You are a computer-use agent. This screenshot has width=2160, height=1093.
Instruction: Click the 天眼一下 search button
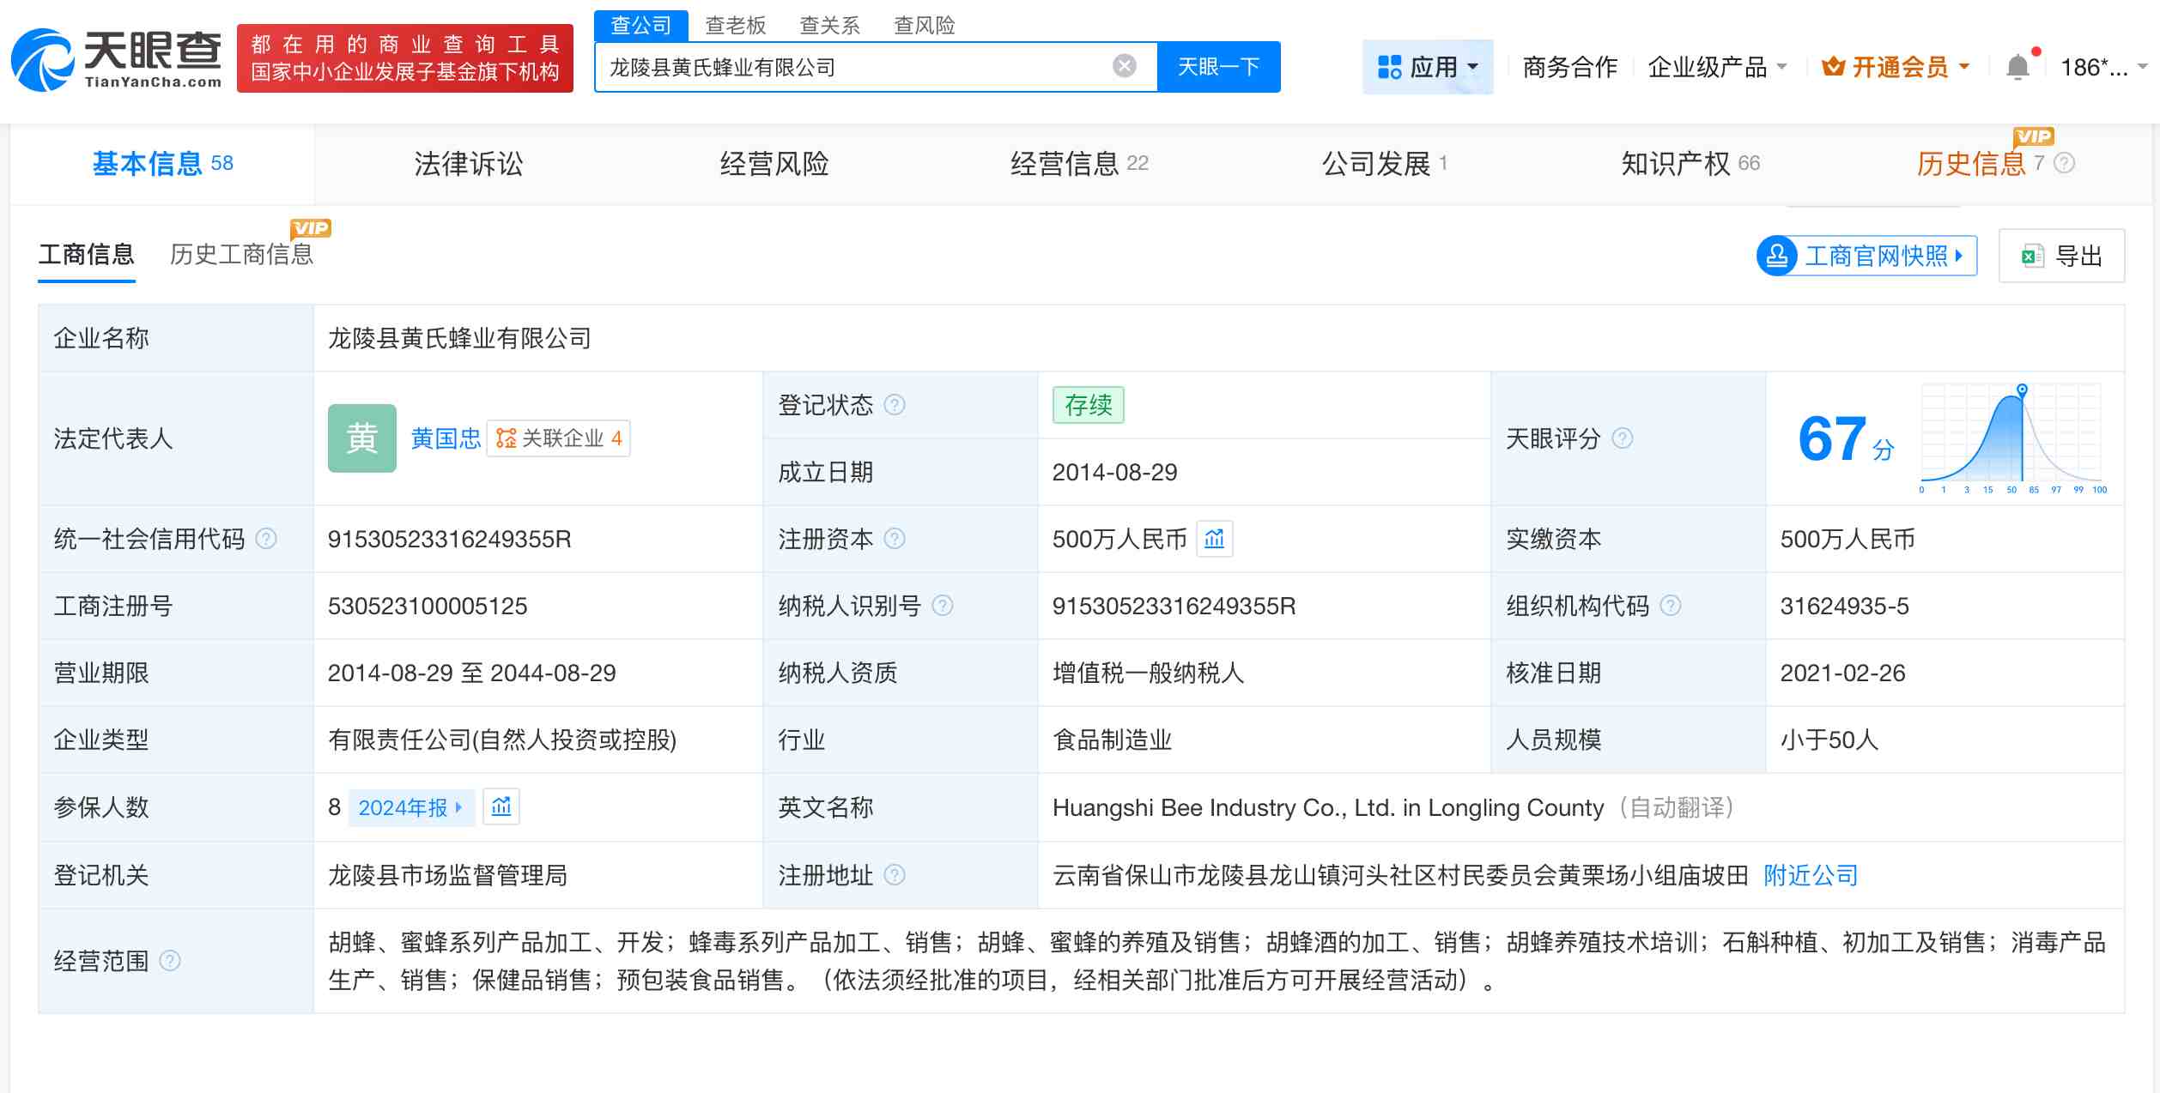tap(1218, 66)
